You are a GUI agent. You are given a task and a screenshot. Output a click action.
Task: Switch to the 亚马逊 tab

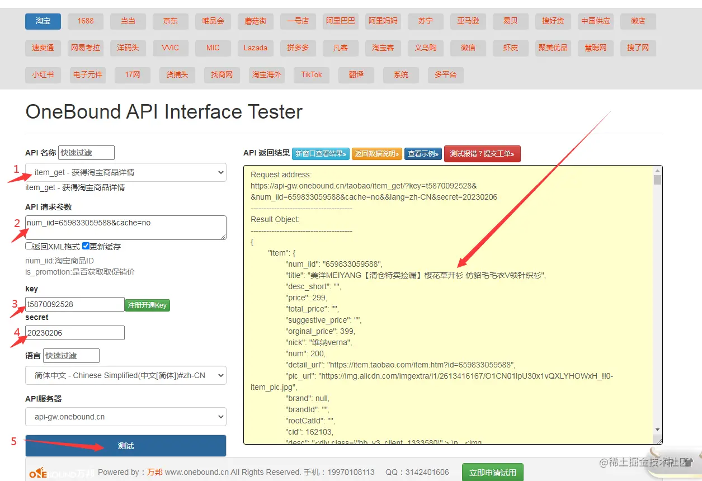468,21
